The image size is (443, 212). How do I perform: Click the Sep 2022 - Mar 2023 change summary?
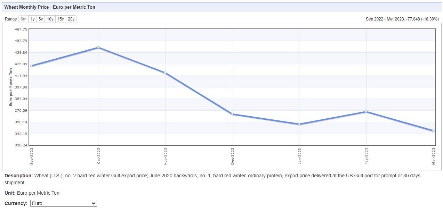pyautogui.click(x=402, y=19)
